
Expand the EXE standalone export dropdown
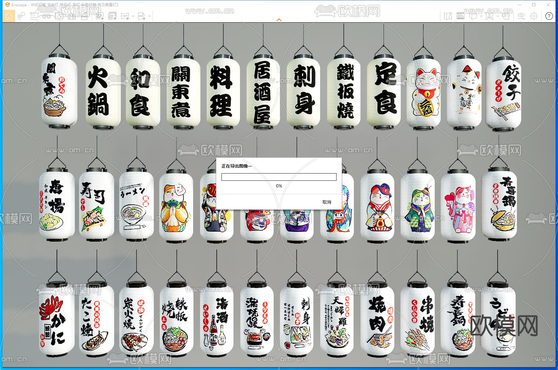point(150,16)
